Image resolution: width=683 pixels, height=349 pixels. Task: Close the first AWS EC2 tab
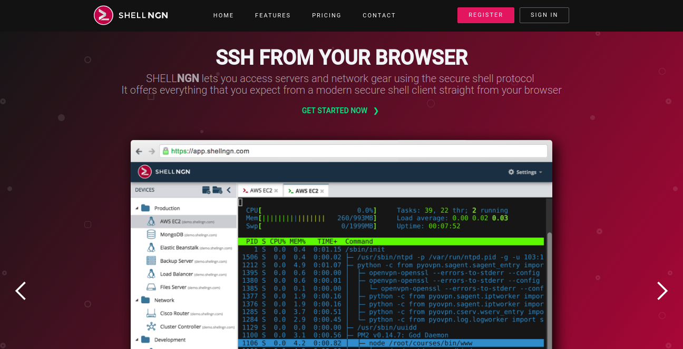point(277,191)
